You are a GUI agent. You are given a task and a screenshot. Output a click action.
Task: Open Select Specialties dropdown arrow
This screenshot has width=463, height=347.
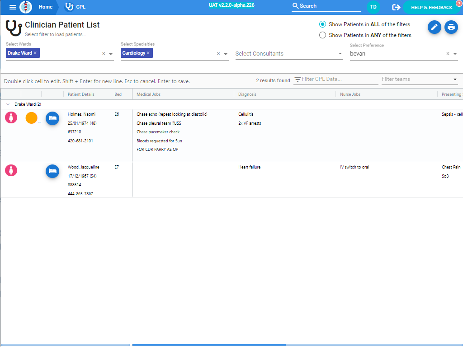(x=226, y=54)
